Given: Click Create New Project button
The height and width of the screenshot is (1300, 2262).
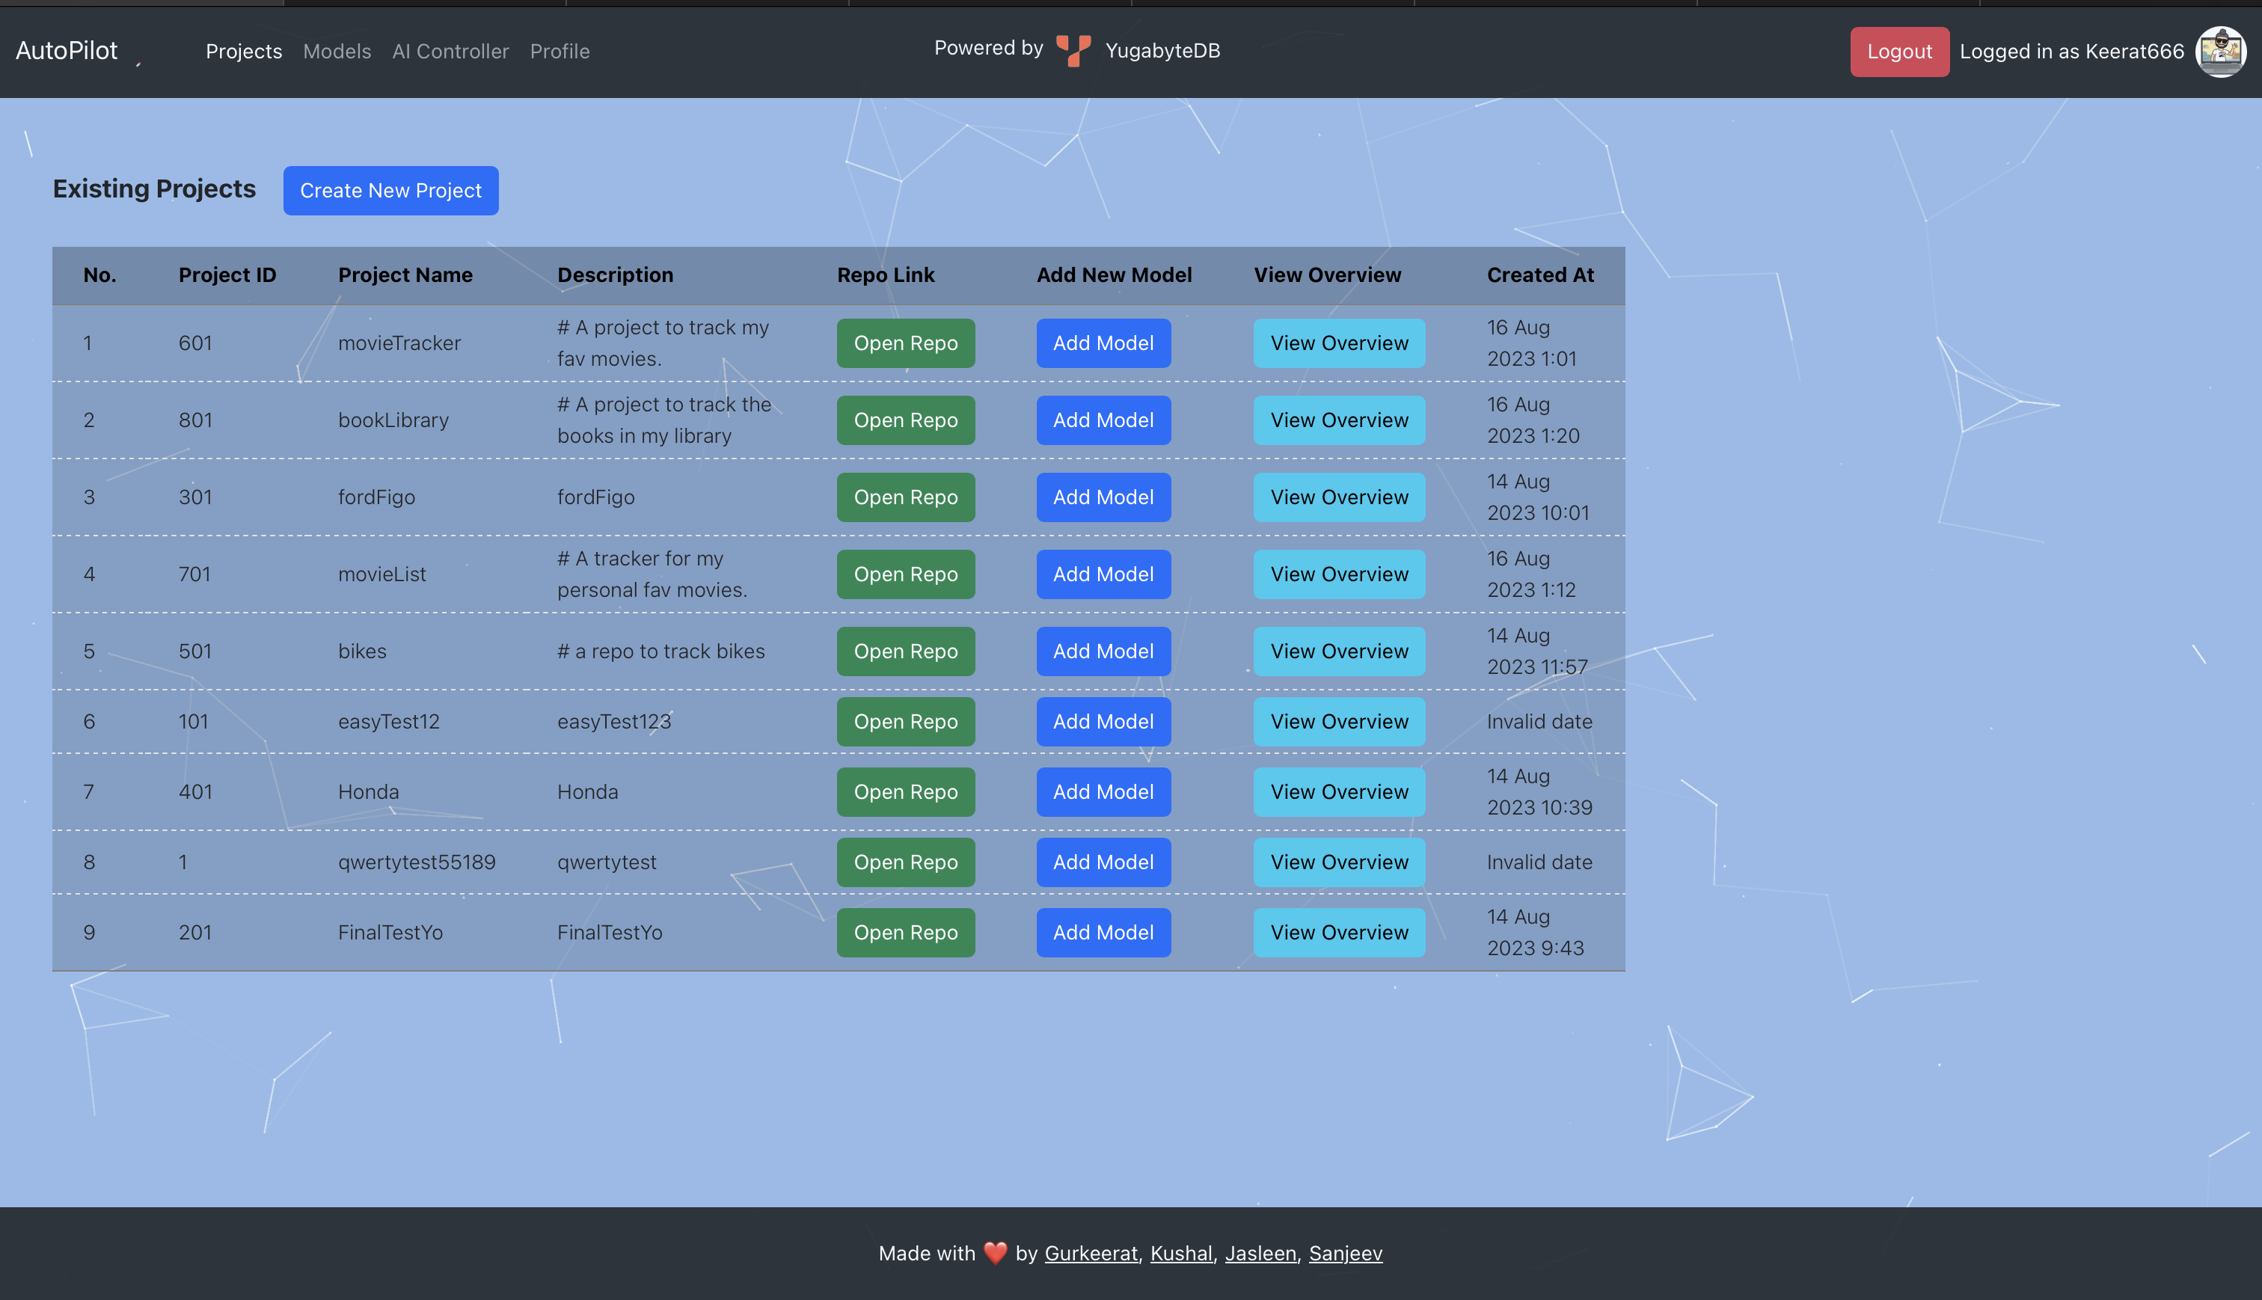Looking at the screenshot, I should click(390, 190).
